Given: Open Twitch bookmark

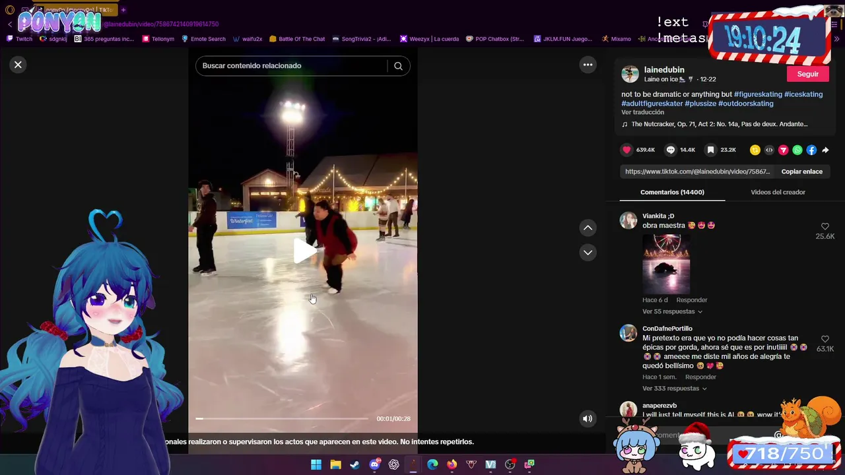Looking at the screenshot, I should coord(19,39).
